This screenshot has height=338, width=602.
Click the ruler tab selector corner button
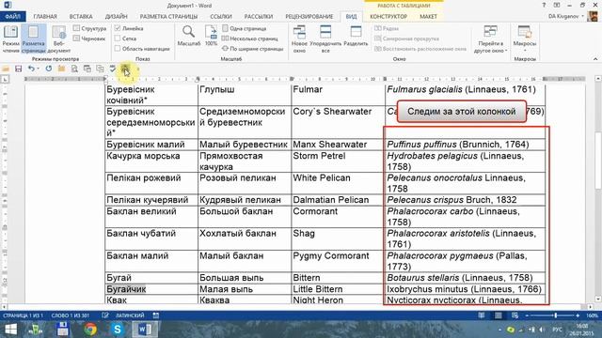point(5,79)
